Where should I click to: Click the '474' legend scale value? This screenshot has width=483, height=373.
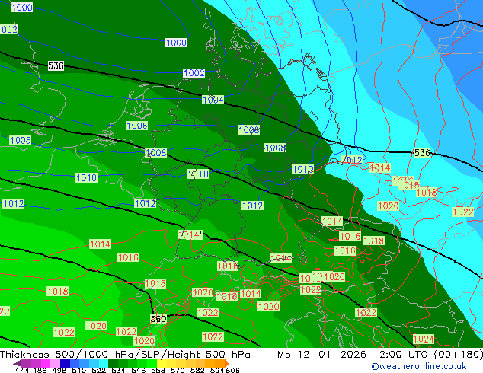pos(22,370)
